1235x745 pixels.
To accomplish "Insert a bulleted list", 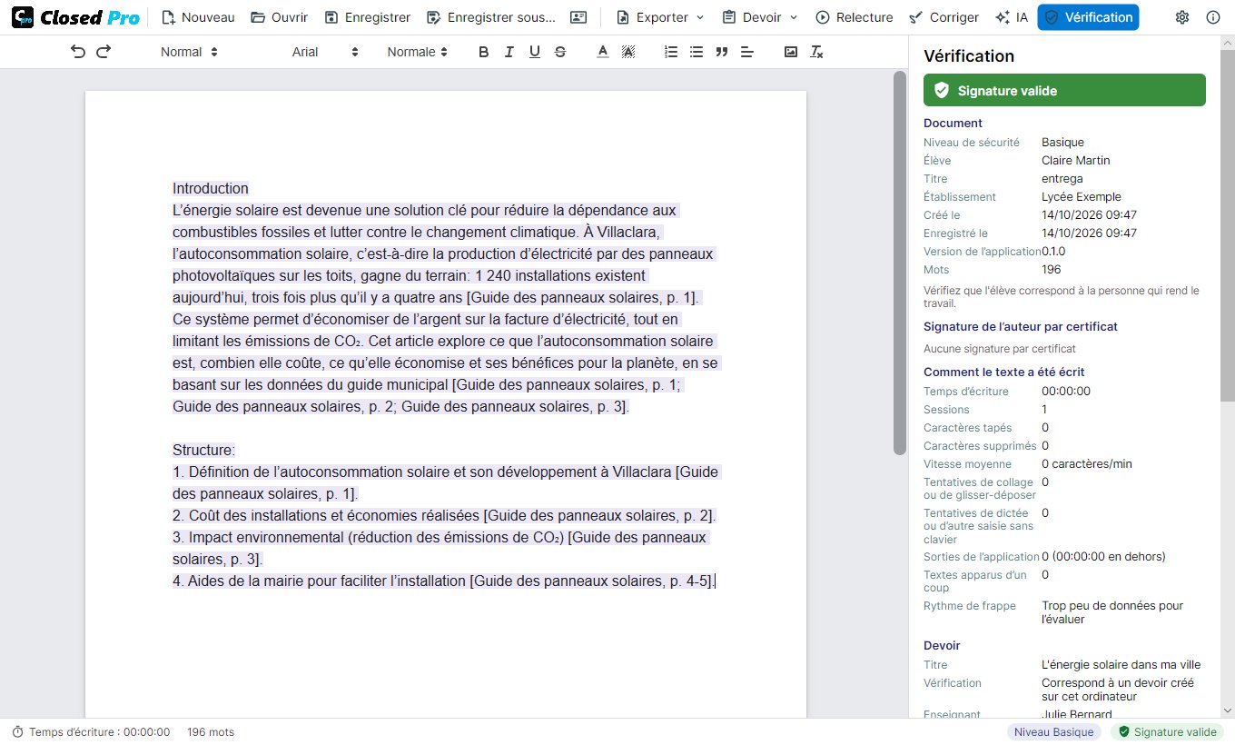I will (x=697, y=52).
